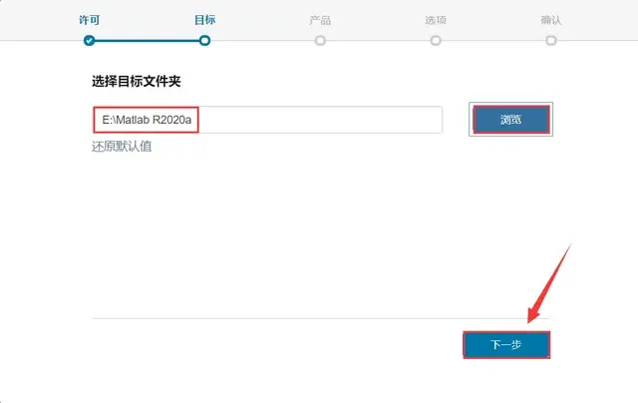The width and height of the screenshot is (638, 403).
Task: Click the 还原默认值 restore default link
Action: 122,147
